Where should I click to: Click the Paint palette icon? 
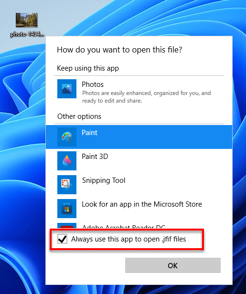pos(67,137)
